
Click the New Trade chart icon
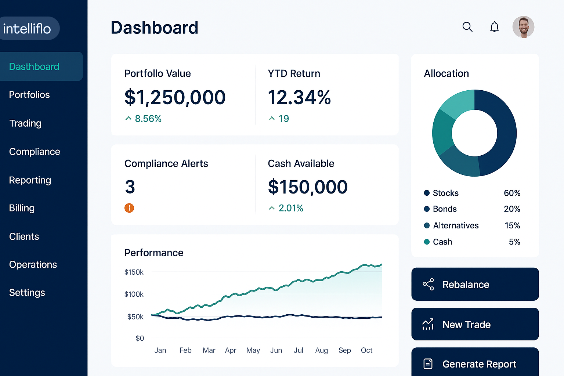(428, 324)
